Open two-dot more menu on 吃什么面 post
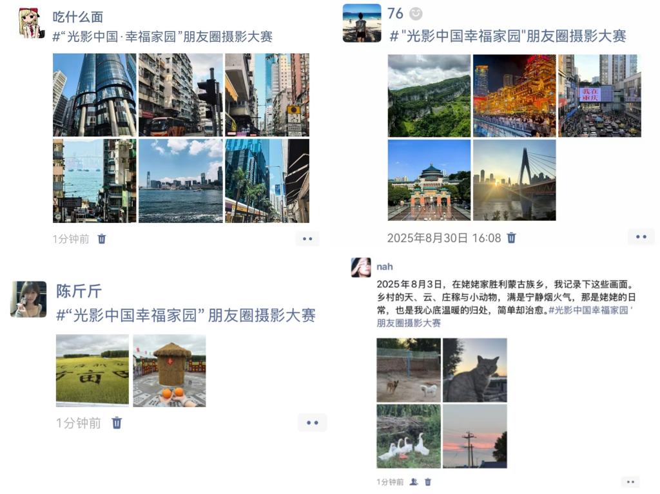 click(307, 238)
